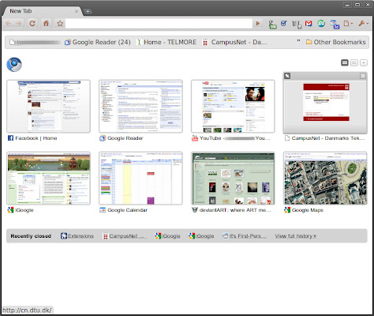Viewport: 374px width, 316px height.
Task: Reopen recently closed CampusNet tab
Action: pos(125,236)
